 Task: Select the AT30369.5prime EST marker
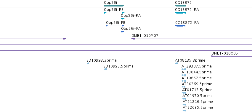[x=184, y=87]
